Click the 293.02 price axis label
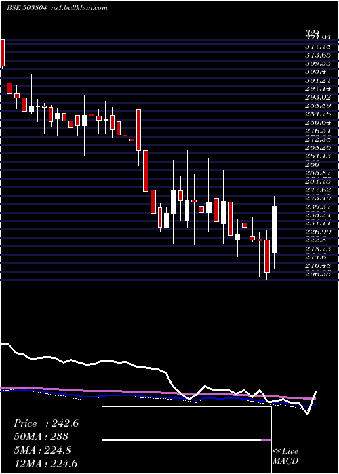The image size is (339, 474). [317, 98]
